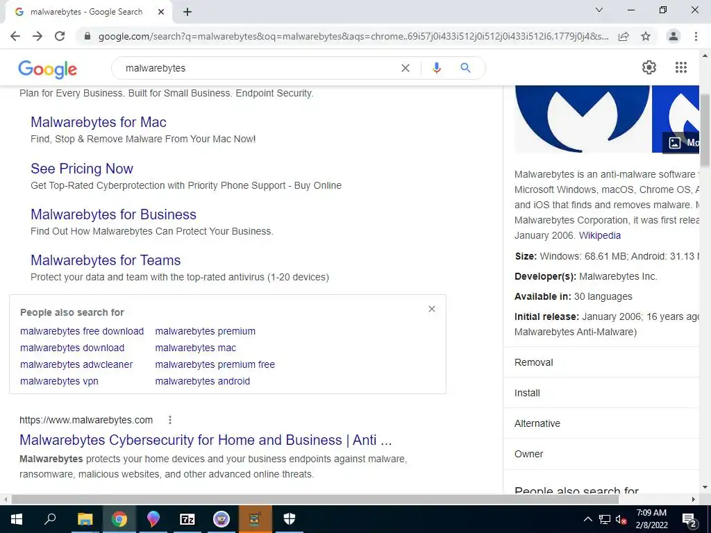Image resolution: width=711 pixels, height=533 pixels.
Task: Click the blue magnifier search icon
Action: (465, 68)
